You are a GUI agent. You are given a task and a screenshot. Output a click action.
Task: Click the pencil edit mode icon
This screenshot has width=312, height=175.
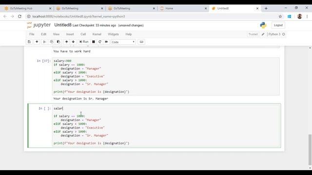263,35
